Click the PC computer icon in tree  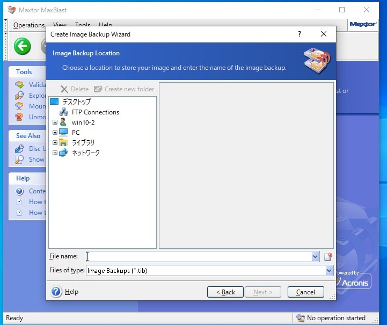pyautogui.click(x=63, y=132)
